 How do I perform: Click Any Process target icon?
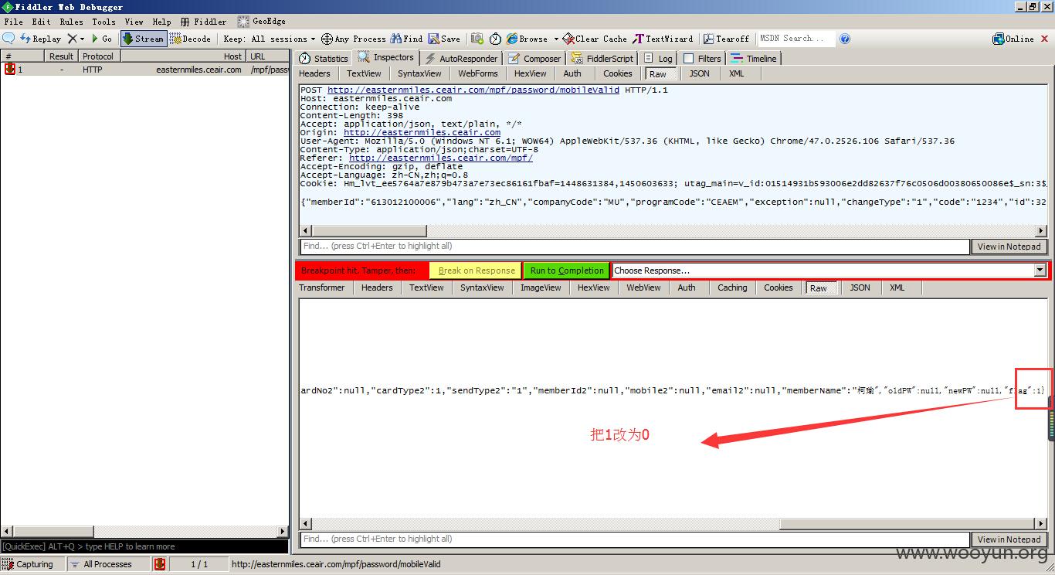(353, 39)
